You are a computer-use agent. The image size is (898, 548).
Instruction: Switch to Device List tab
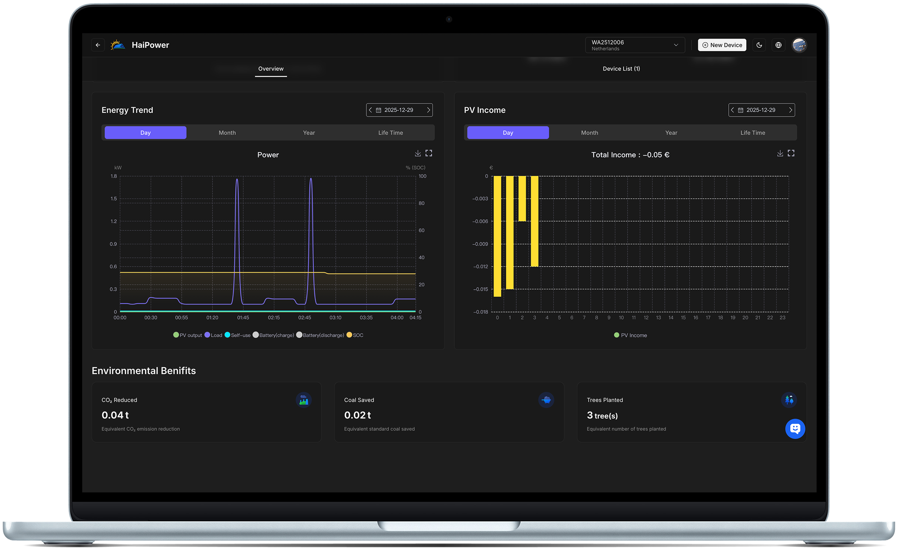click(621, 69)
